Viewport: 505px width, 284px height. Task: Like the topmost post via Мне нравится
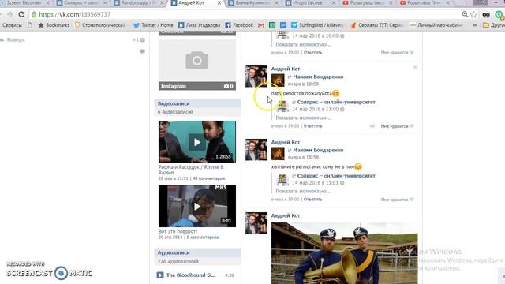click(397, 53)
